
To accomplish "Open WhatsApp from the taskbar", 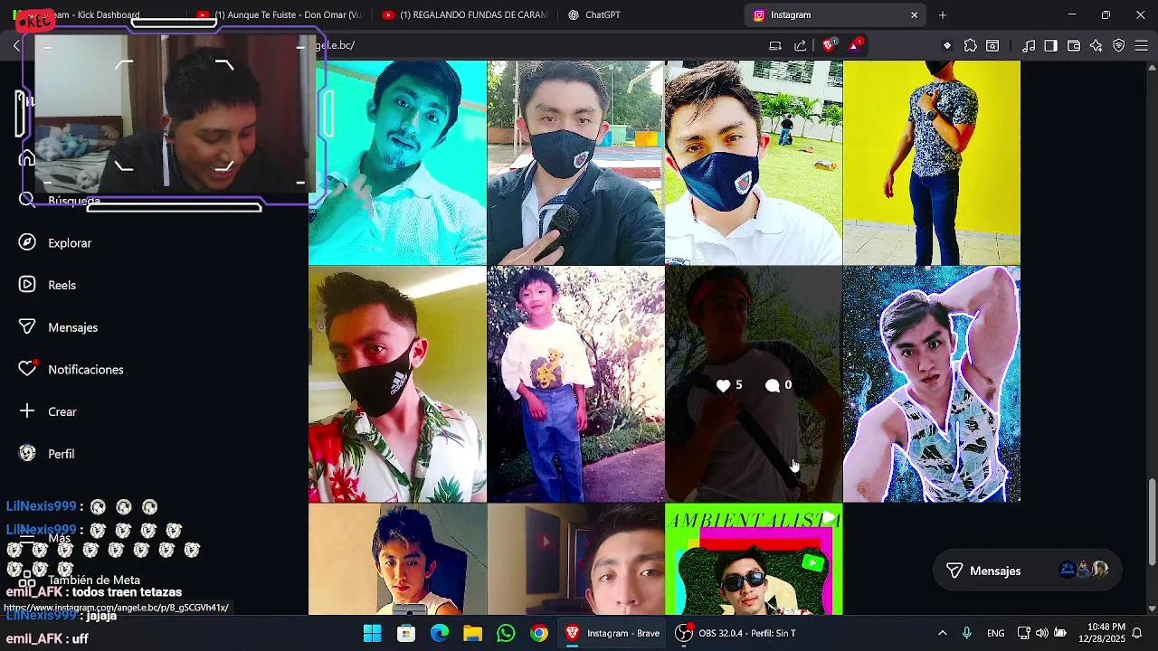I will [506, 633].
